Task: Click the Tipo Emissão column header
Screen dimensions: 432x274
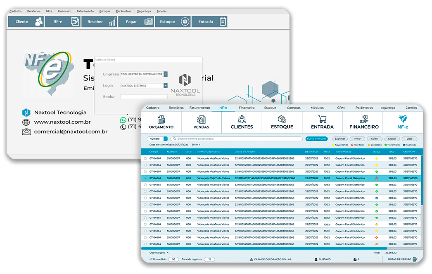Action: click(x=343, y=152)
